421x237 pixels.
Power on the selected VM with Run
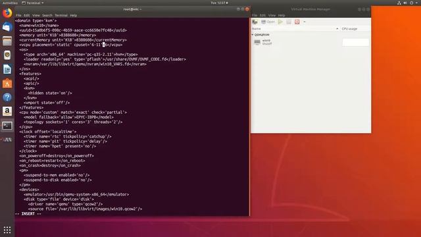281,22
